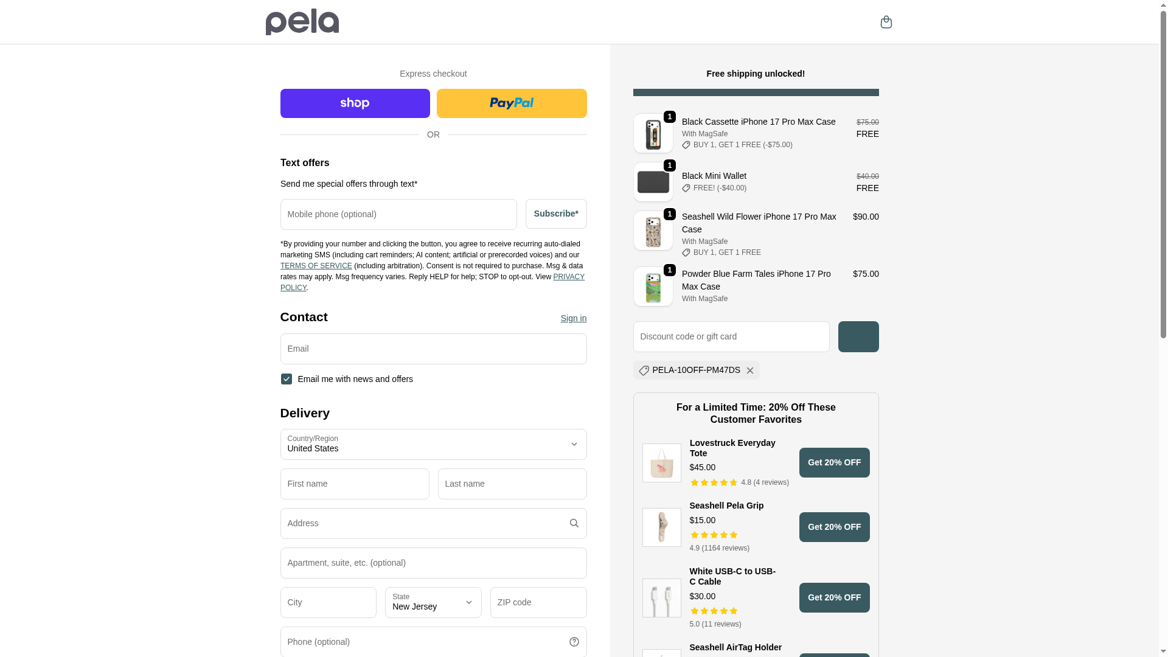Pay with PayPal express button
Image resolution: width=1168 pixels, height=657 pixels.
tap(512, 103)
